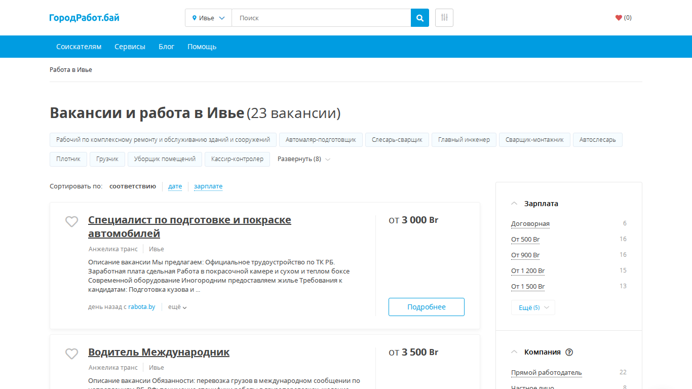Filter by Прямой работодатель company type

546,372
